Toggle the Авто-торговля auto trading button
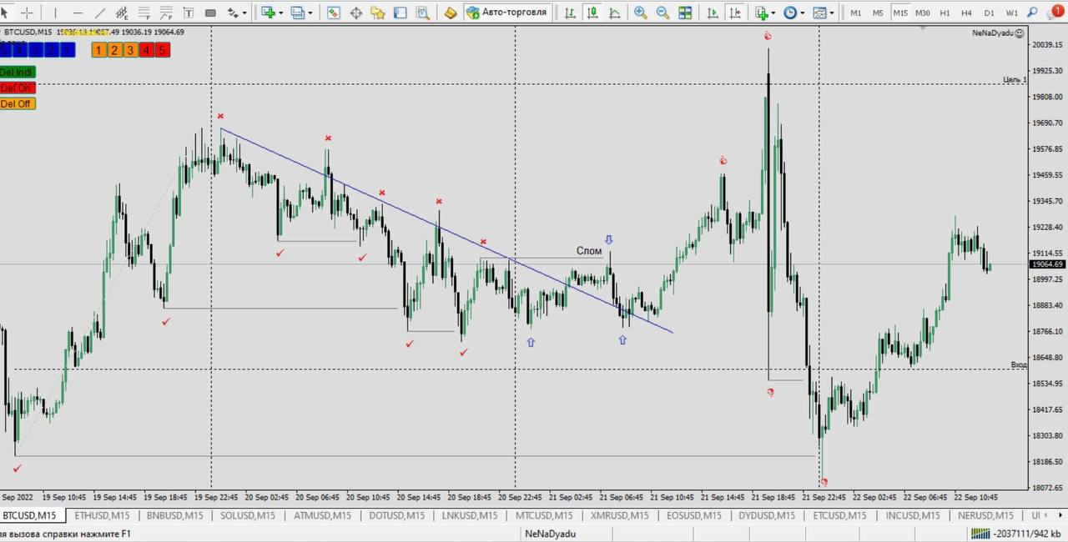This screenshot has height=542, width=1068. [x=508, y=13]
